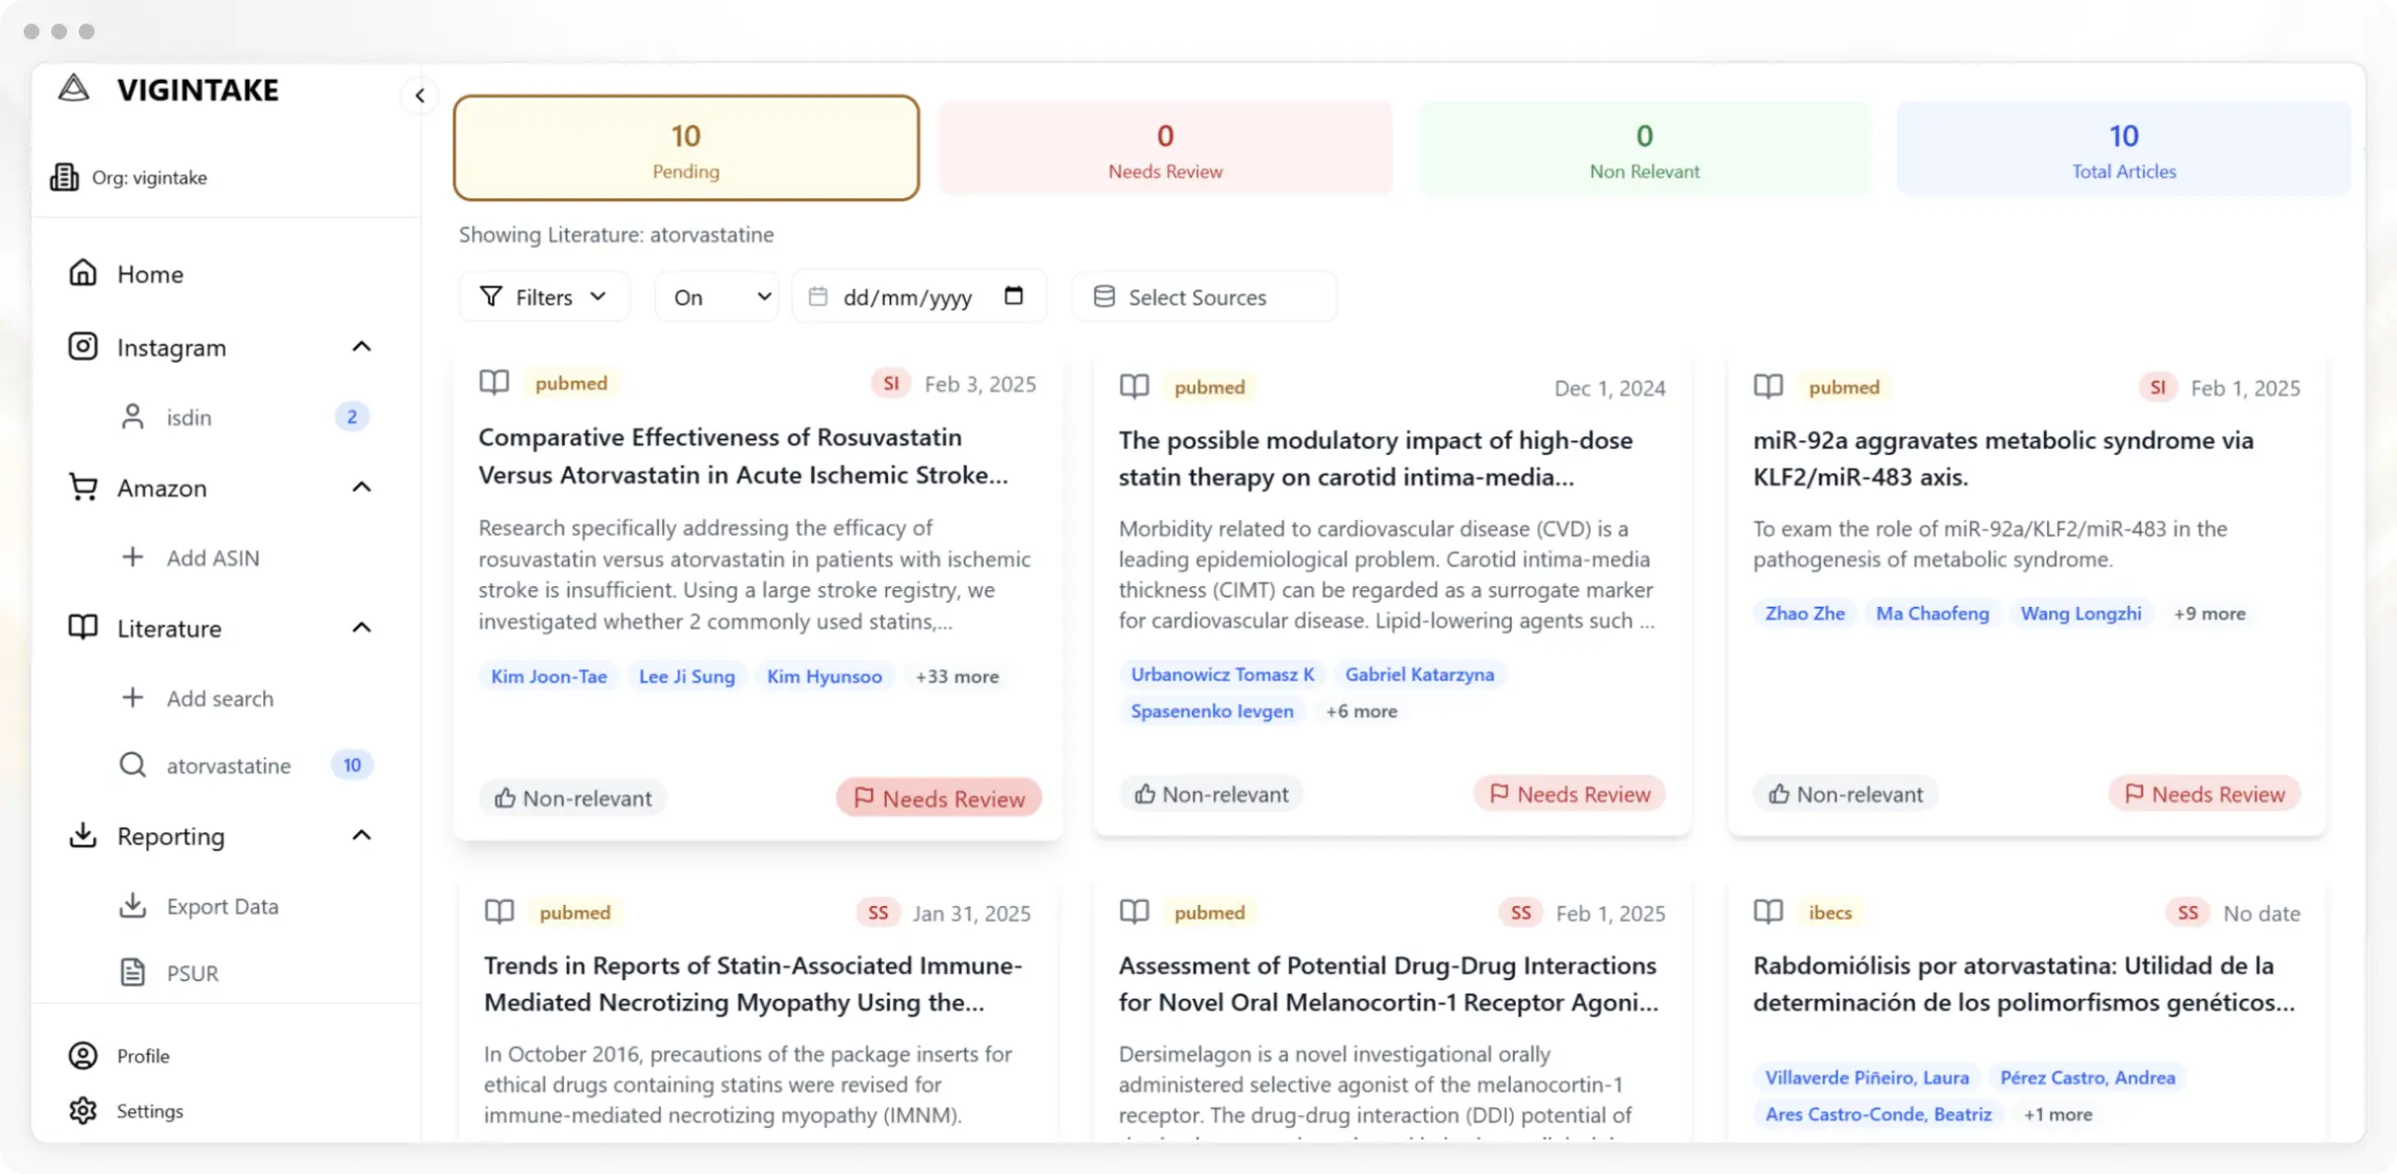Click the Literature open-book icon in sidebar
2397x1174 pixels.
(x=83, y=627)
